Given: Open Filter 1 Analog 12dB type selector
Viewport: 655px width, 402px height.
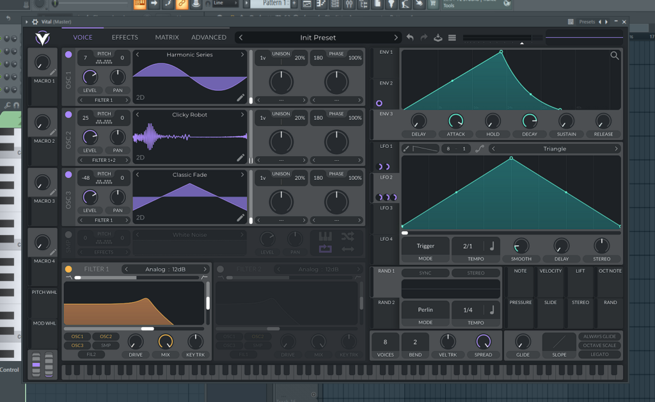Looking at the screenshot, I should [x=166, y=269].
